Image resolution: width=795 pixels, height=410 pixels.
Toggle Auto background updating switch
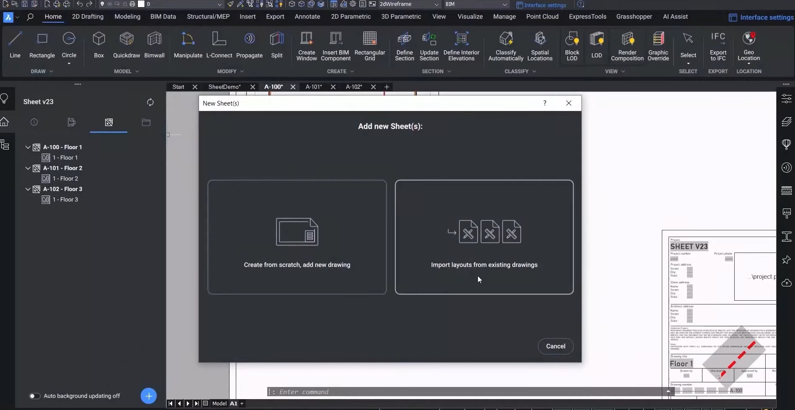click(34, 396)
